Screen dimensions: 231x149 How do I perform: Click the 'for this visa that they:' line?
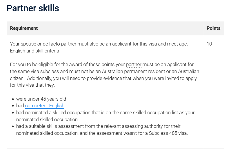coord(32,85)
